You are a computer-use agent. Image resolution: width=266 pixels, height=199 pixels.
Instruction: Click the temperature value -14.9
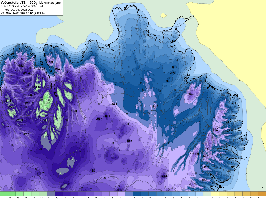coord(196,154)
